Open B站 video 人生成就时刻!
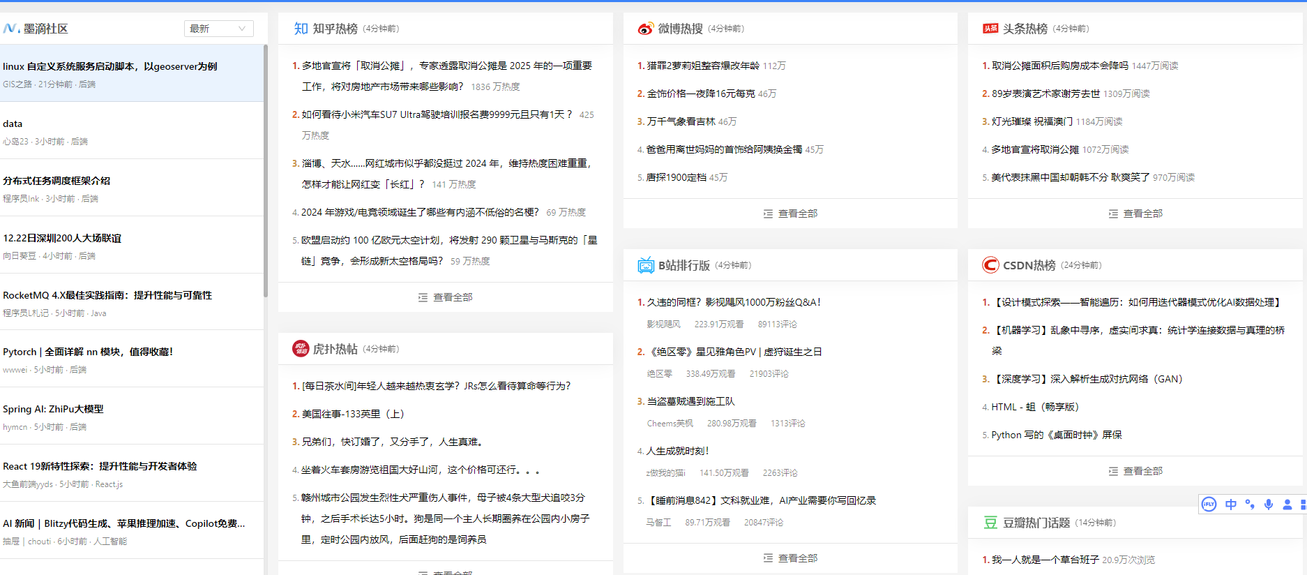This screenshot has height=575, width=1307. [677, 451]
